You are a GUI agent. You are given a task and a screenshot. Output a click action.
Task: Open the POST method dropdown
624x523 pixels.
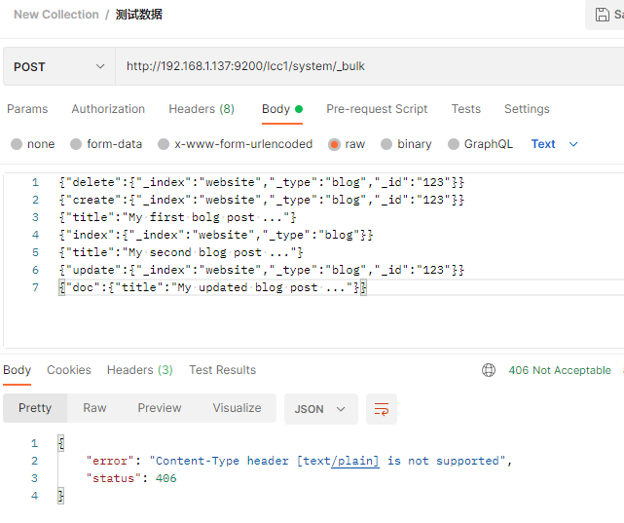tap(58, 67)
